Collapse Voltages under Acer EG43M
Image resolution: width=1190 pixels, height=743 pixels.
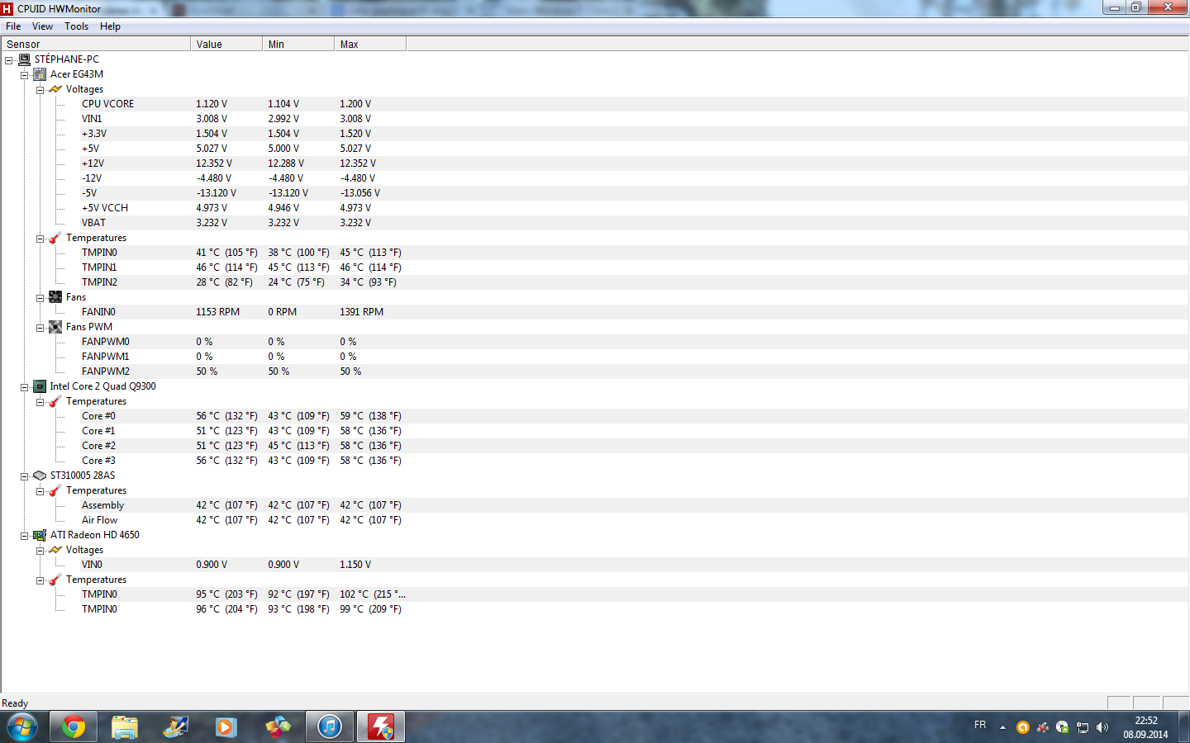40,90
